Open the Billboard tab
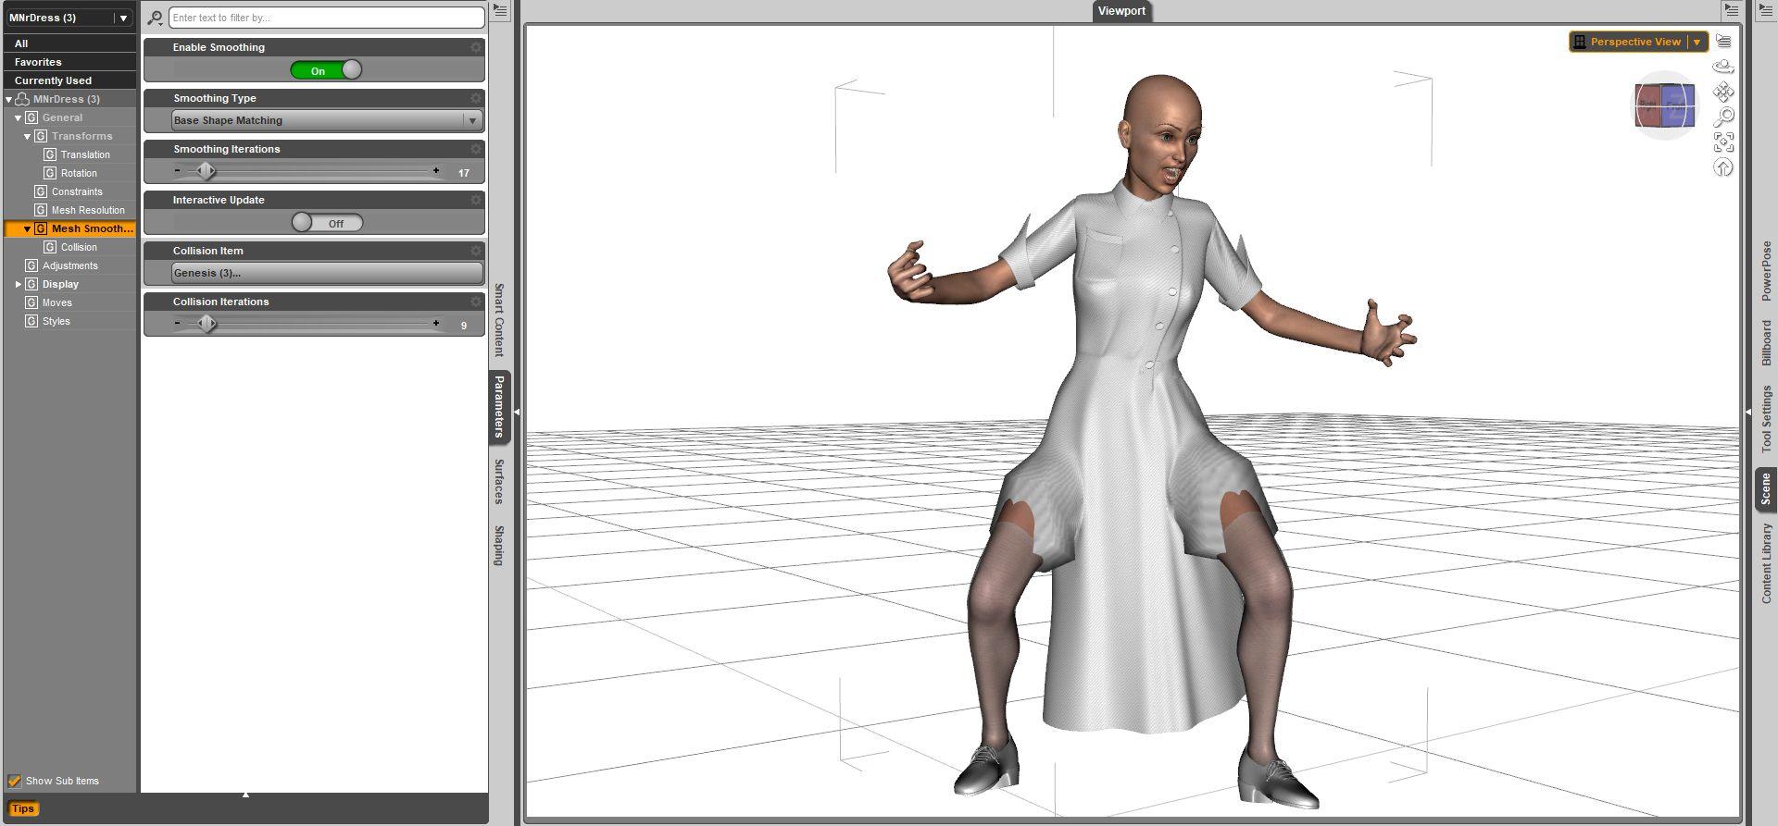Viewport: 1778px width, 826px height. pos(1766,342)
